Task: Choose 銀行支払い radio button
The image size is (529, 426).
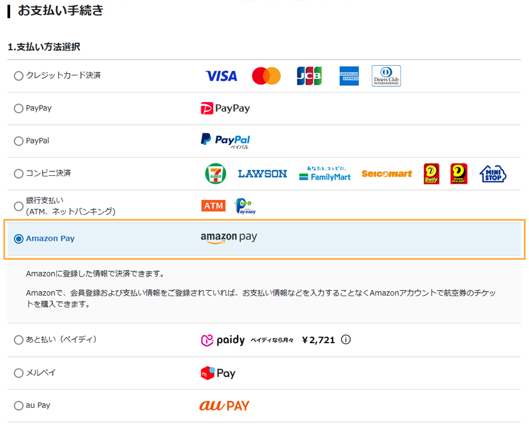Action: click(x=19, y=206)
